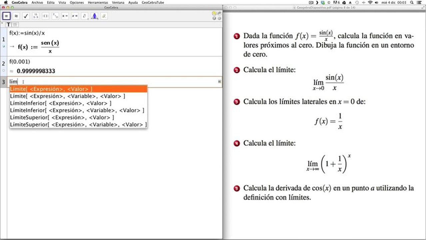Click the Wi-Fi icon in the menu bar
The width and height of the screenshot is (426, 240).
370,2
